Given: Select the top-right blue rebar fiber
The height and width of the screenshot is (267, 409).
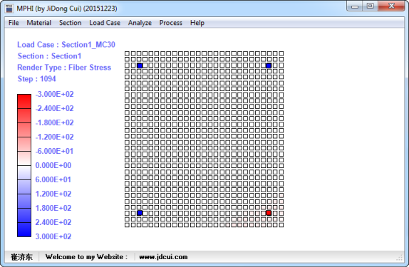Looking at the screenshot, I should tap(269, 66).
